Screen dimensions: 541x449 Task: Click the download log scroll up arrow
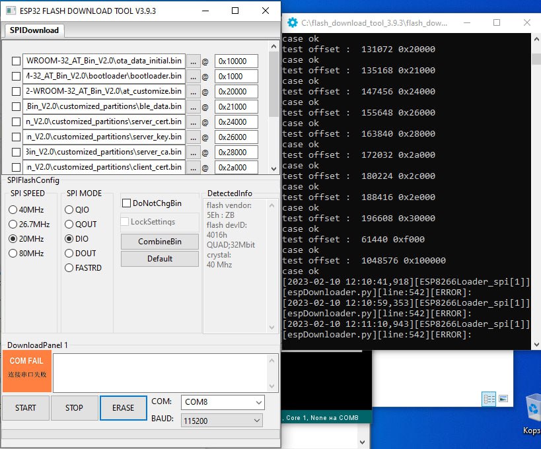(271, 361)
